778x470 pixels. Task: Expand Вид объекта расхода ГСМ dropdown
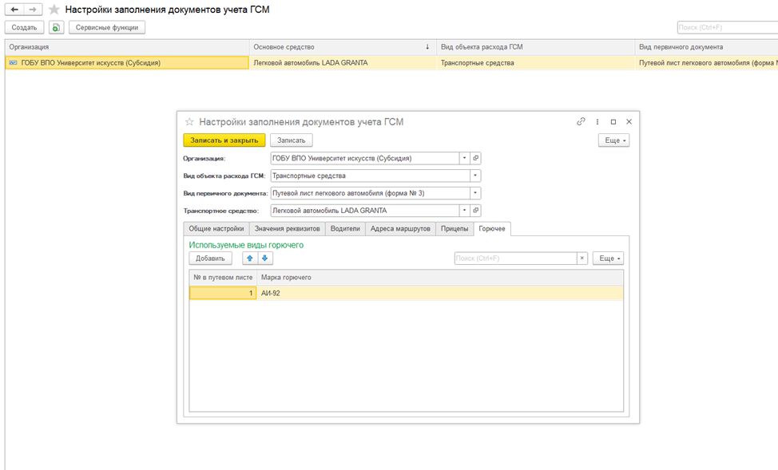tap(475, 176)
